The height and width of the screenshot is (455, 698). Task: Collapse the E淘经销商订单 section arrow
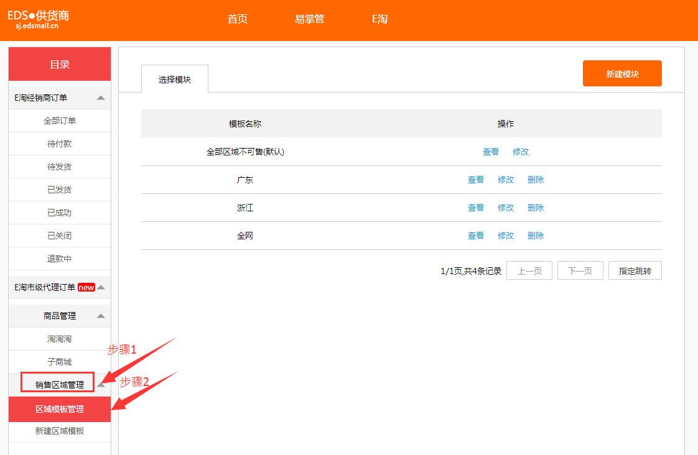click(101, 98)
